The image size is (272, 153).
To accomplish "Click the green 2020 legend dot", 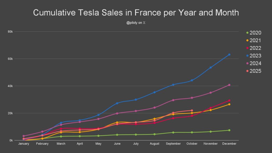I will pyautogui.click(x=247, y=33).
